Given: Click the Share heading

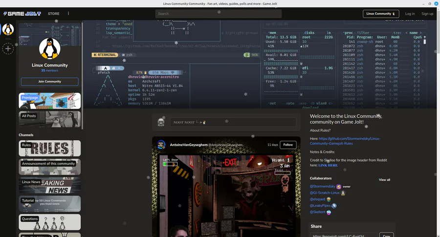Looking at the screenshot, I should coord(316,226).
